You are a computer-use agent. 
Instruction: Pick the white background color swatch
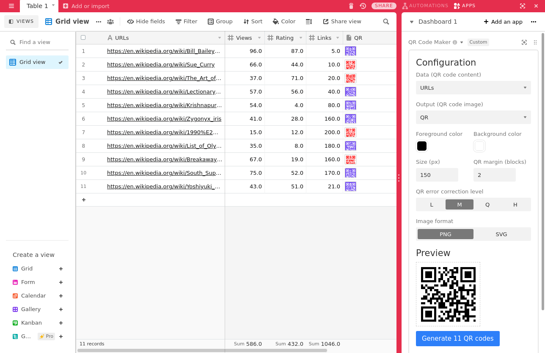[479, 146]
